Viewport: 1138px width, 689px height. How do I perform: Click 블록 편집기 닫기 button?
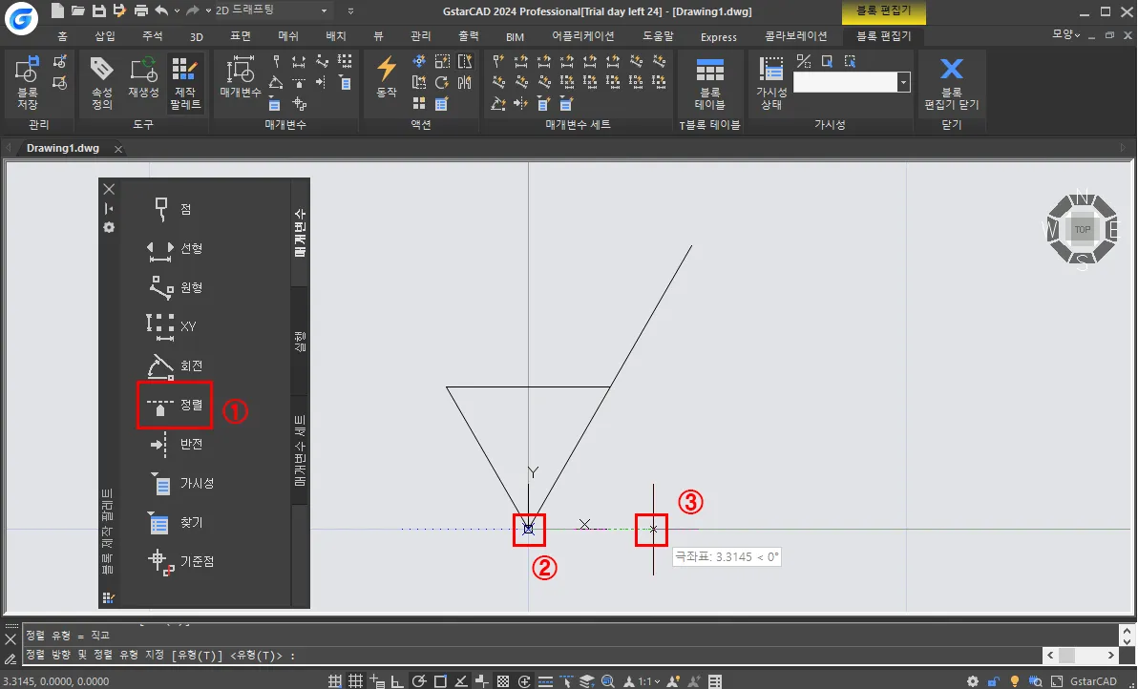pyautogui.click(x=951, y=82)
